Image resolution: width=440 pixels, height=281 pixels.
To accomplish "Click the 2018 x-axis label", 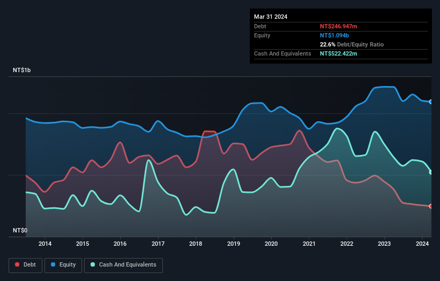I will click(x=196, y=244).
